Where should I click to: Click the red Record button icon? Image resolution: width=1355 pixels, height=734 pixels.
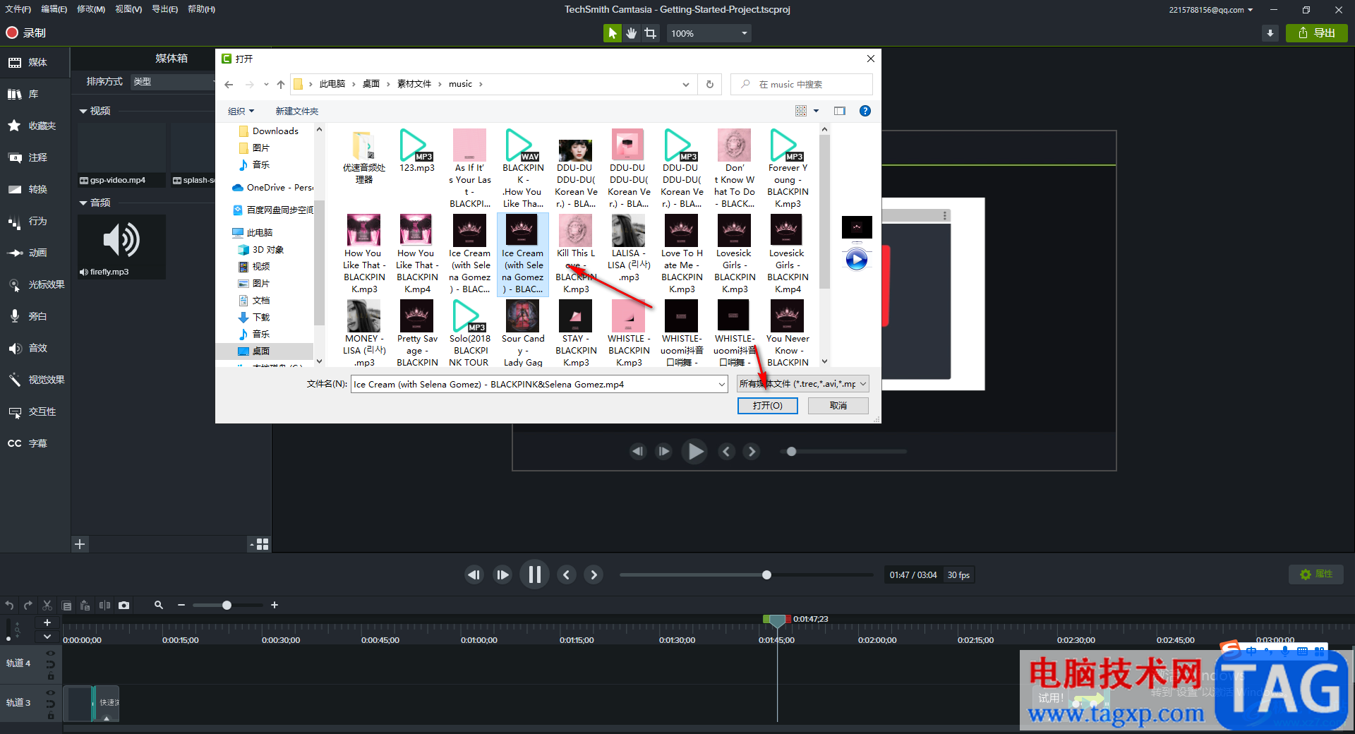[12, 32]
